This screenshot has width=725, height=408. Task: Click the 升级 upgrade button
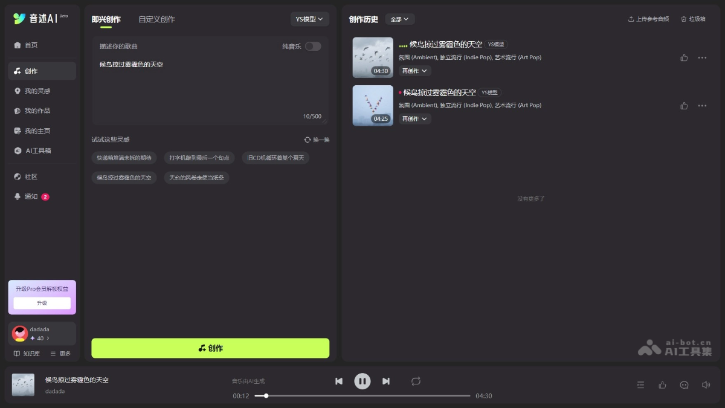point(42,303)
